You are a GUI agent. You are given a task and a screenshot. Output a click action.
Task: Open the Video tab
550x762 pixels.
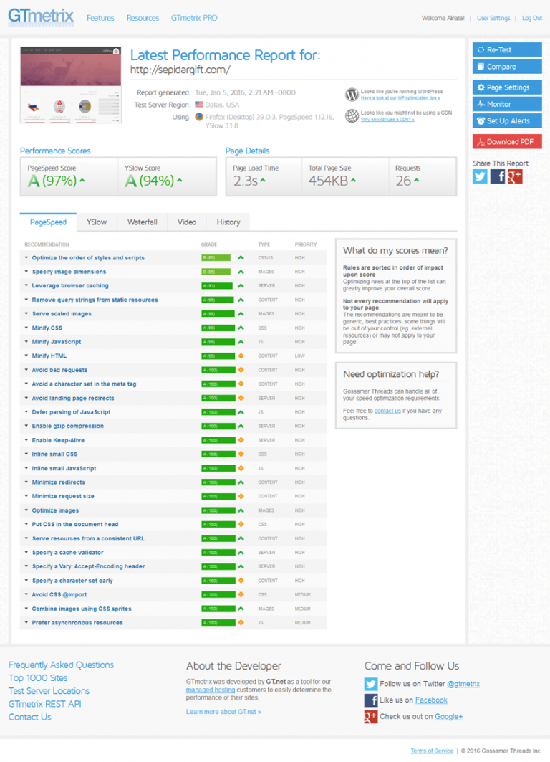pyautogui.click(x=187, y=222)
